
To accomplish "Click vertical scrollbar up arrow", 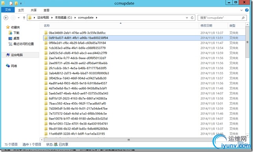I will point(247,25).
